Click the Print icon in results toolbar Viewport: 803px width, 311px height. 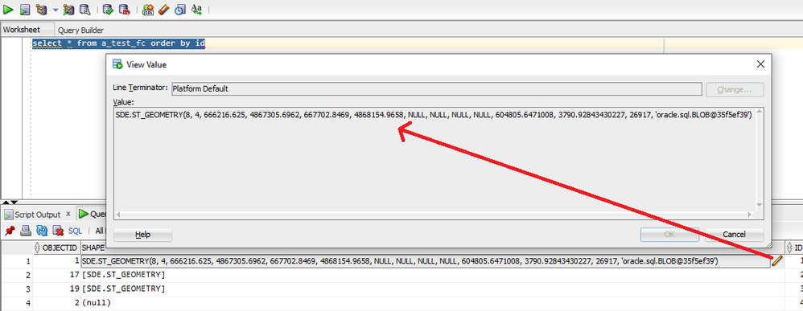[x=26, y=231]
